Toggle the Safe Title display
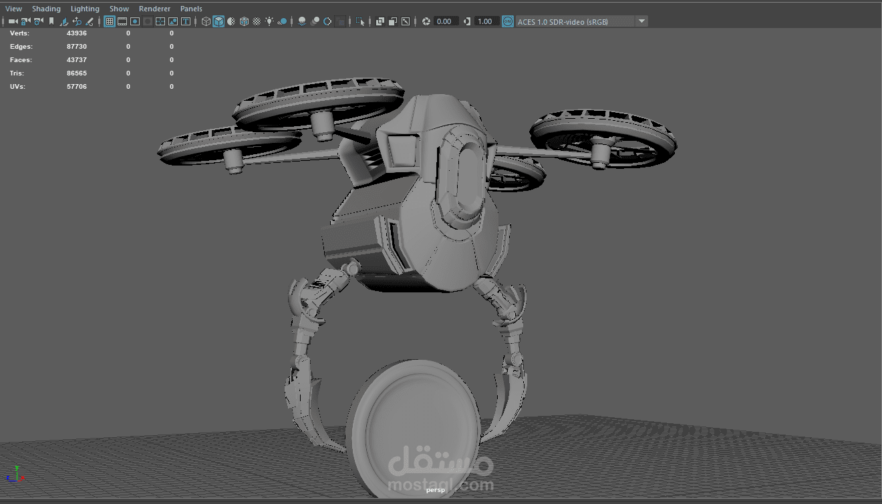The width and height of the screenshot is (882, 504). (186, 21)
